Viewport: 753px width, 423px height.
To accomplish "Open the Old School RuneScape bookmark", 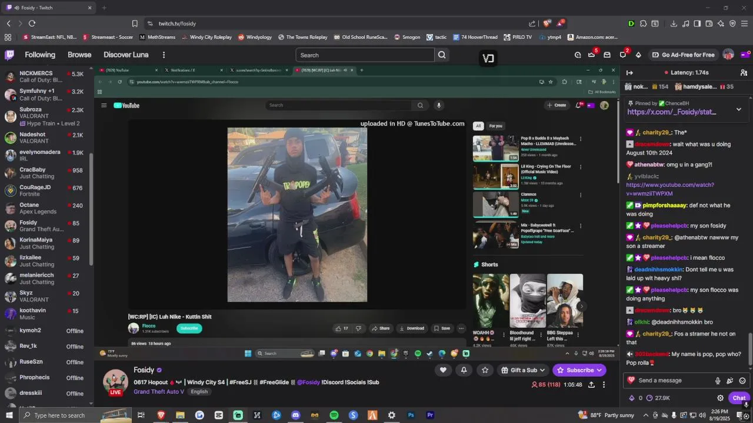I will 361,37.
